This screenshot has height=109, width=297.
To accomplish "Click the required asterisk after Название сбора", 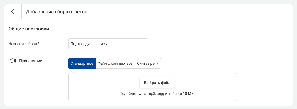I will tap(39, 43).
